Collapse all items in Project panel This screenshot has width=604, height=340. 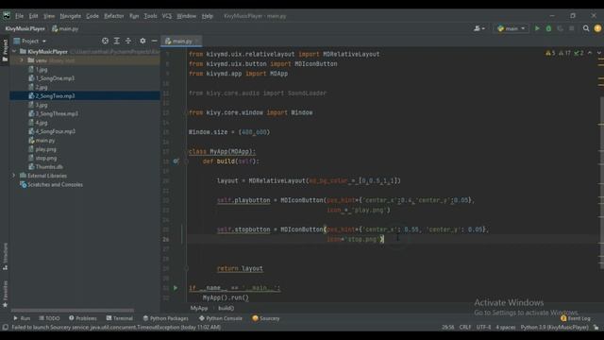128,41
